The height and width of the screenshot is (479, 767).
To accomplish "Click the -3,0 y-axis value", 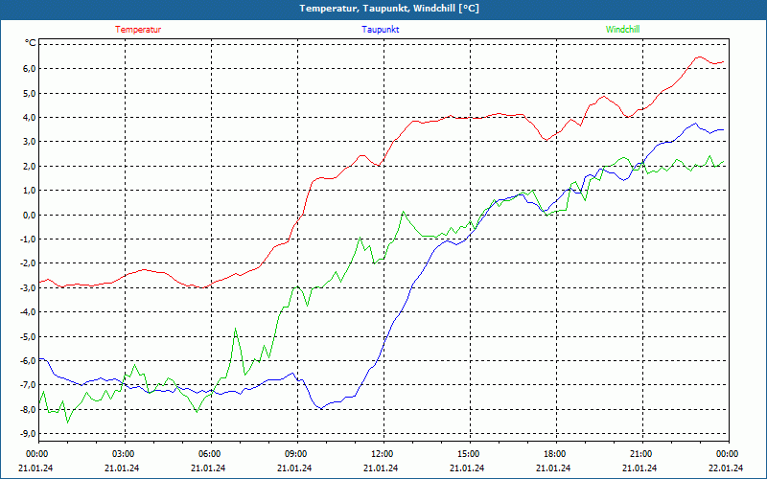I will pos(28,288).
